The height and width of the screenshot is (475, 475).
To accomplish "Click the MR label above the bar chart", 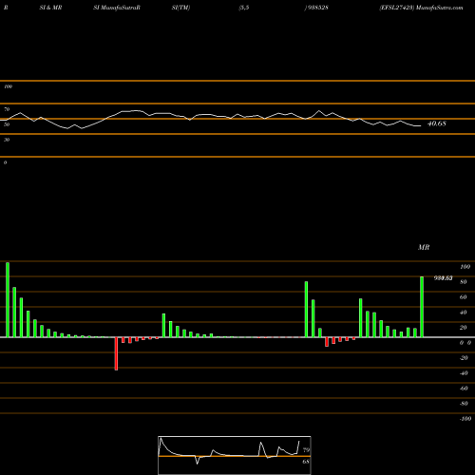I will point(424,247).
